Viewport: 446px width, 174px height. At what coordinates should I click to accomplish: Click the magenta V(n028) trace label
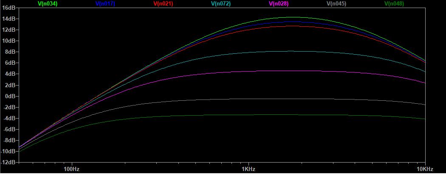click(x=279, y=4)
